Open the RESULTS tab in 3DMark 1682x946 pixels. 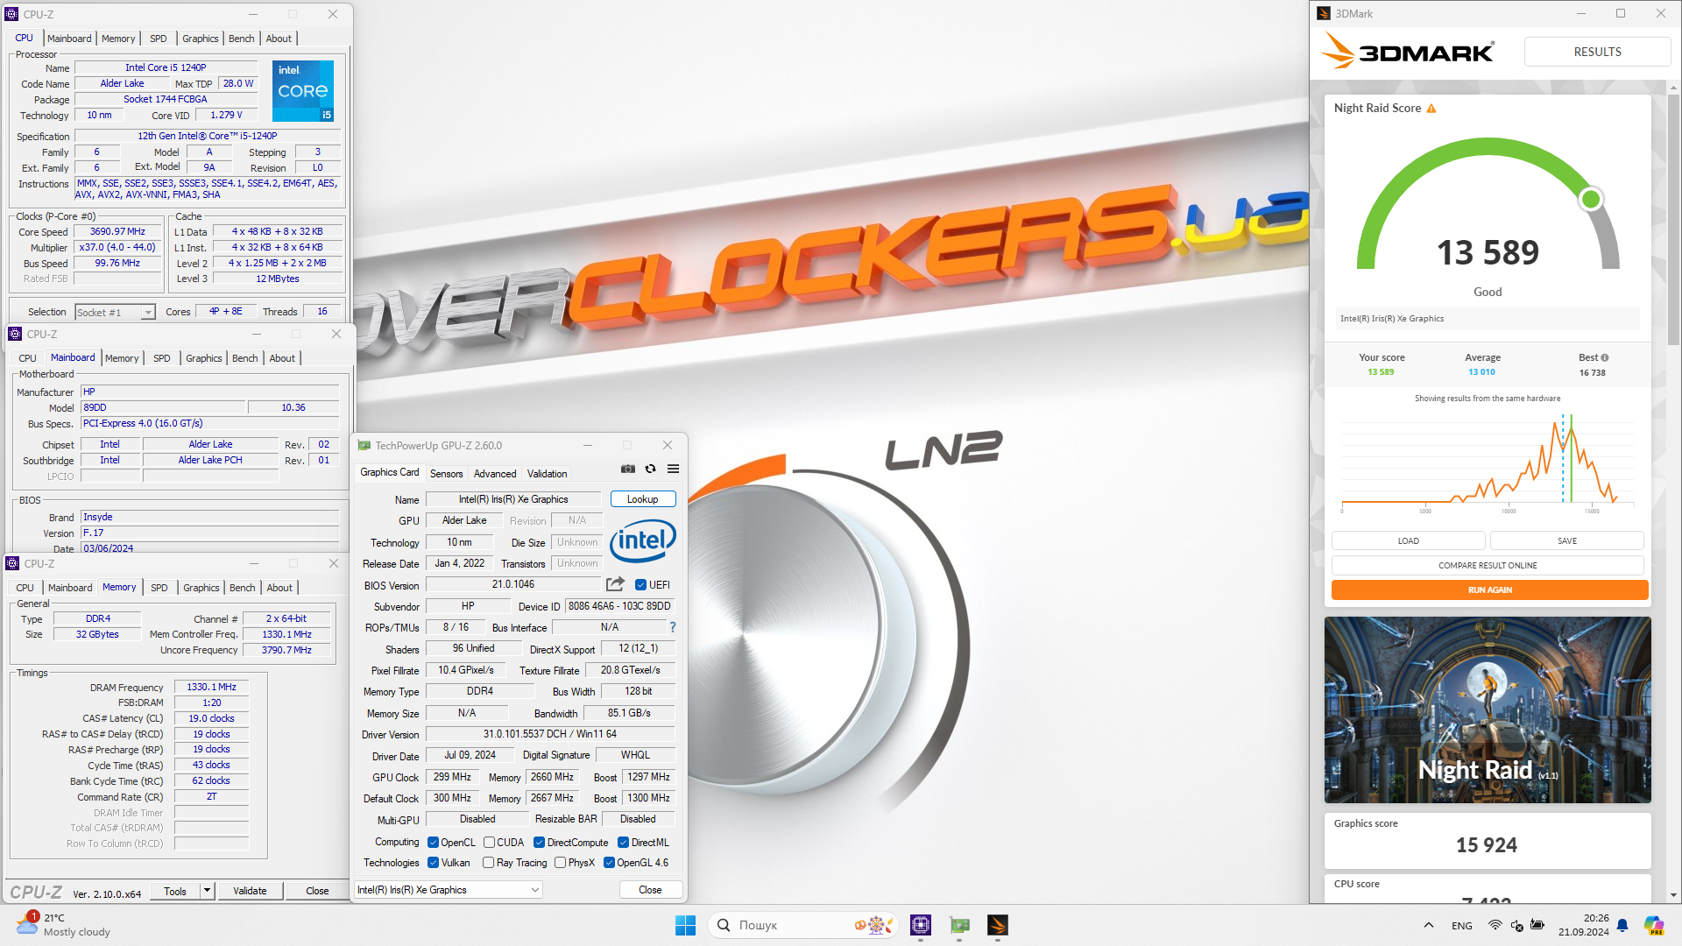coord(1597,52)
